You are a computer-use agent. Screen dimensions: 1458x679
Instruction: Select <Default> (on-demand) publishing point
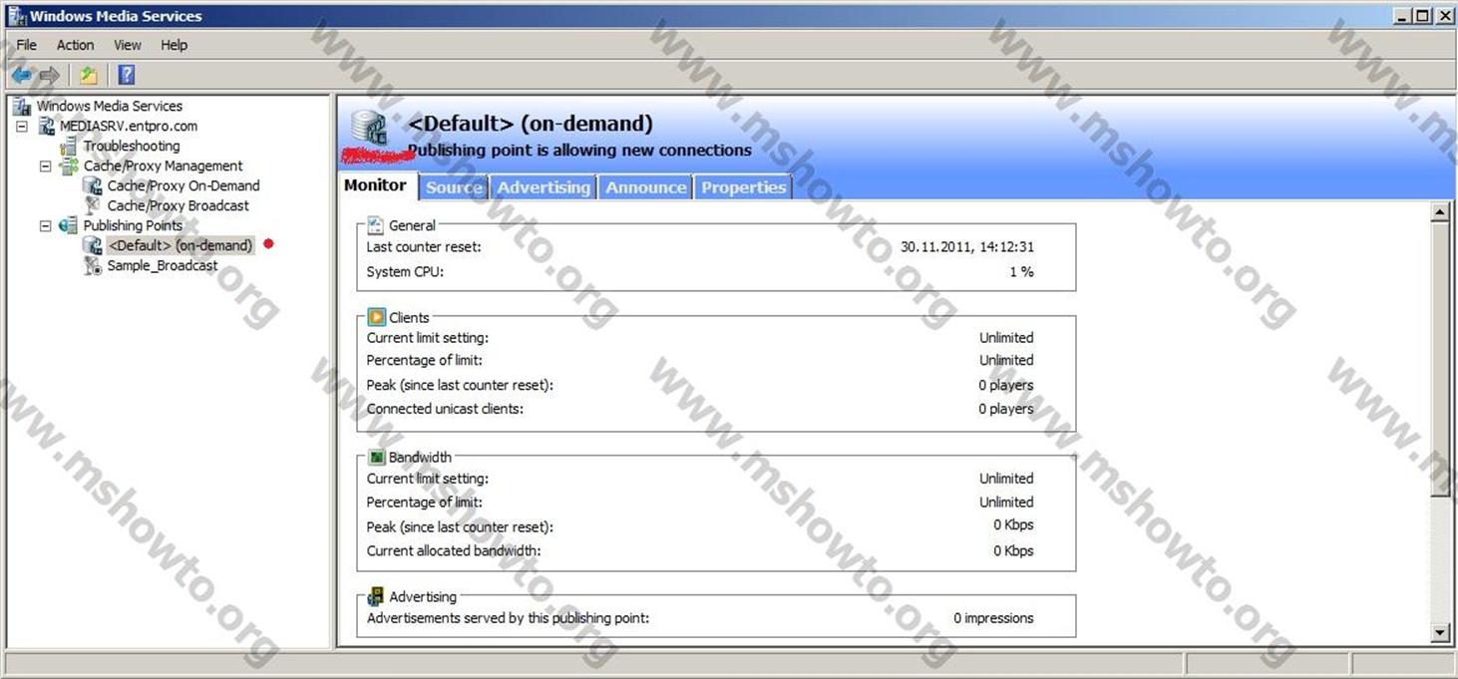coord(181,245)
